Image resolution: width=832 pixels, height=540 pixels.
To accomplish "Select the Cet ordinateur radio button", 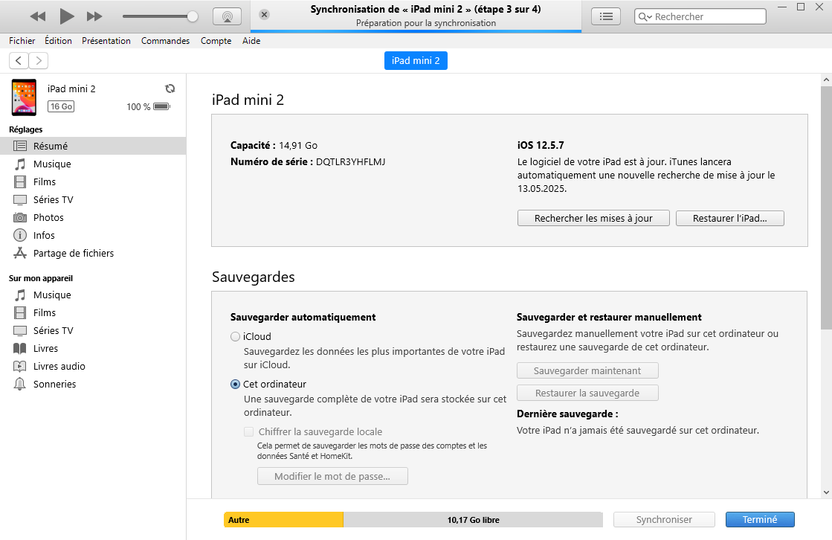I will tap(235, 385).
